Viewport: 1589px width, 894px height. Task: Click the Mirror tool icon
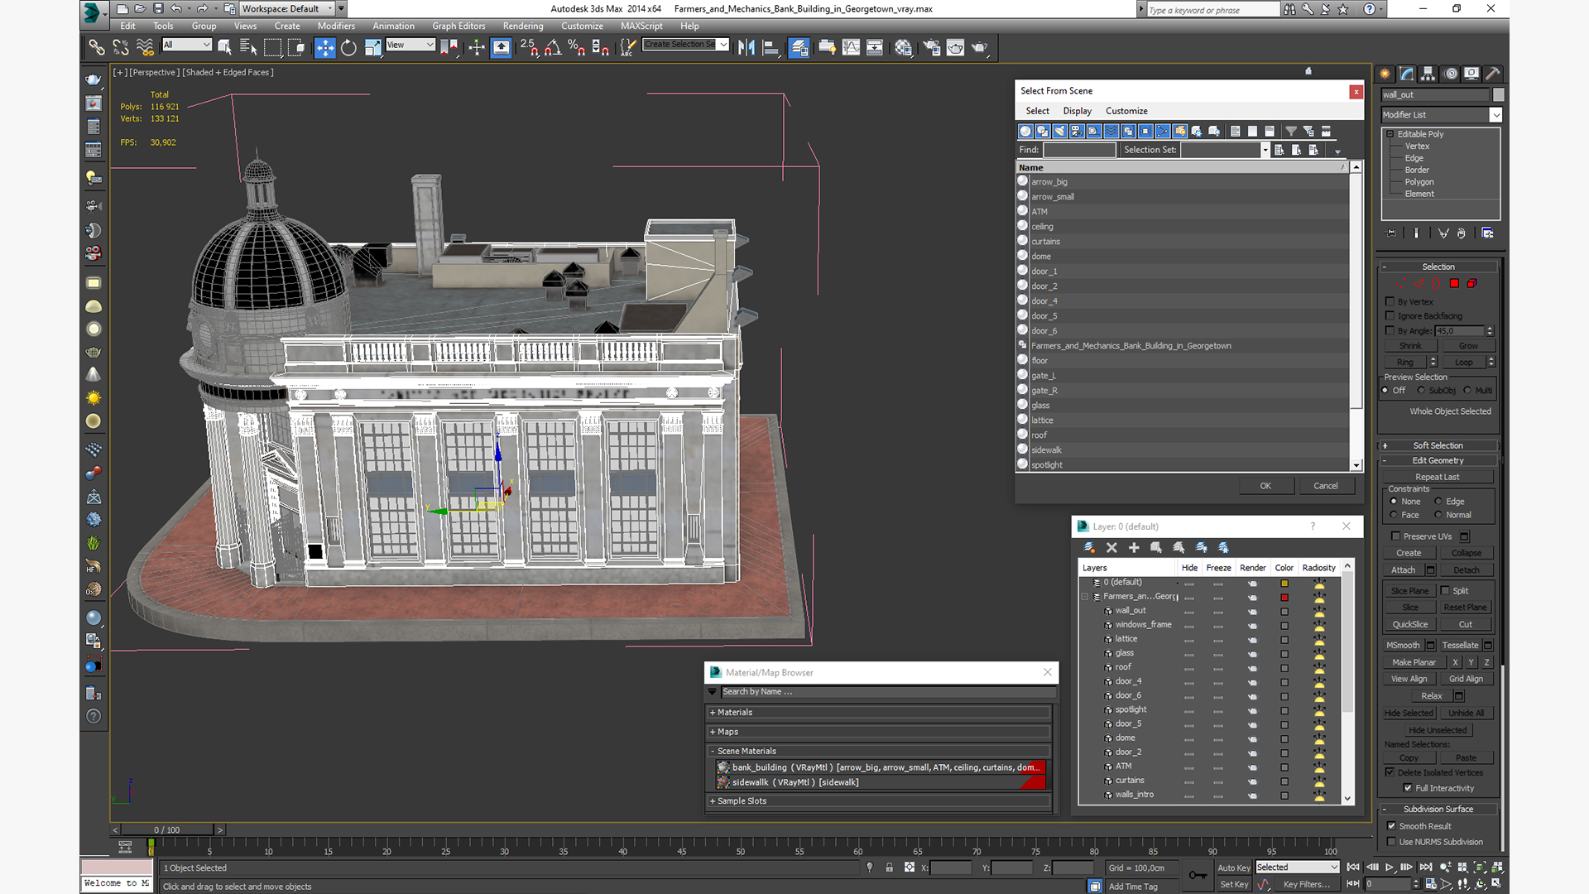coord(746,47)
